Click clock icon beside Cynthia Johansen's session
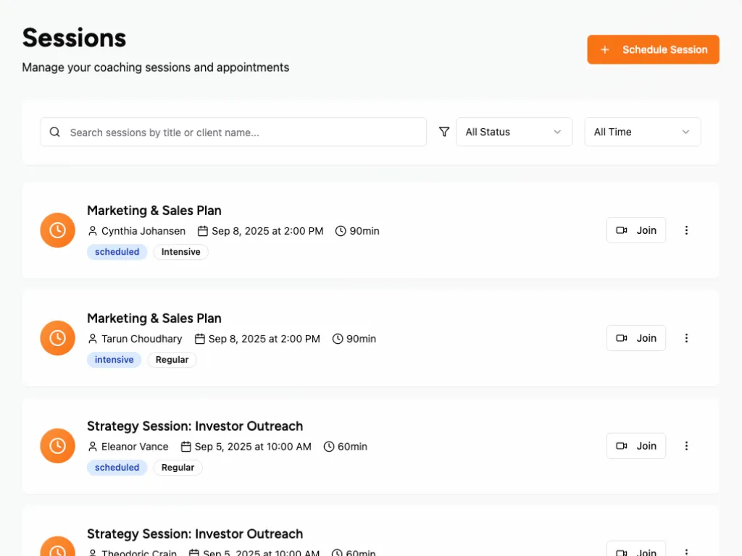Viewport: 742px width, 556px height. [58, 230]
